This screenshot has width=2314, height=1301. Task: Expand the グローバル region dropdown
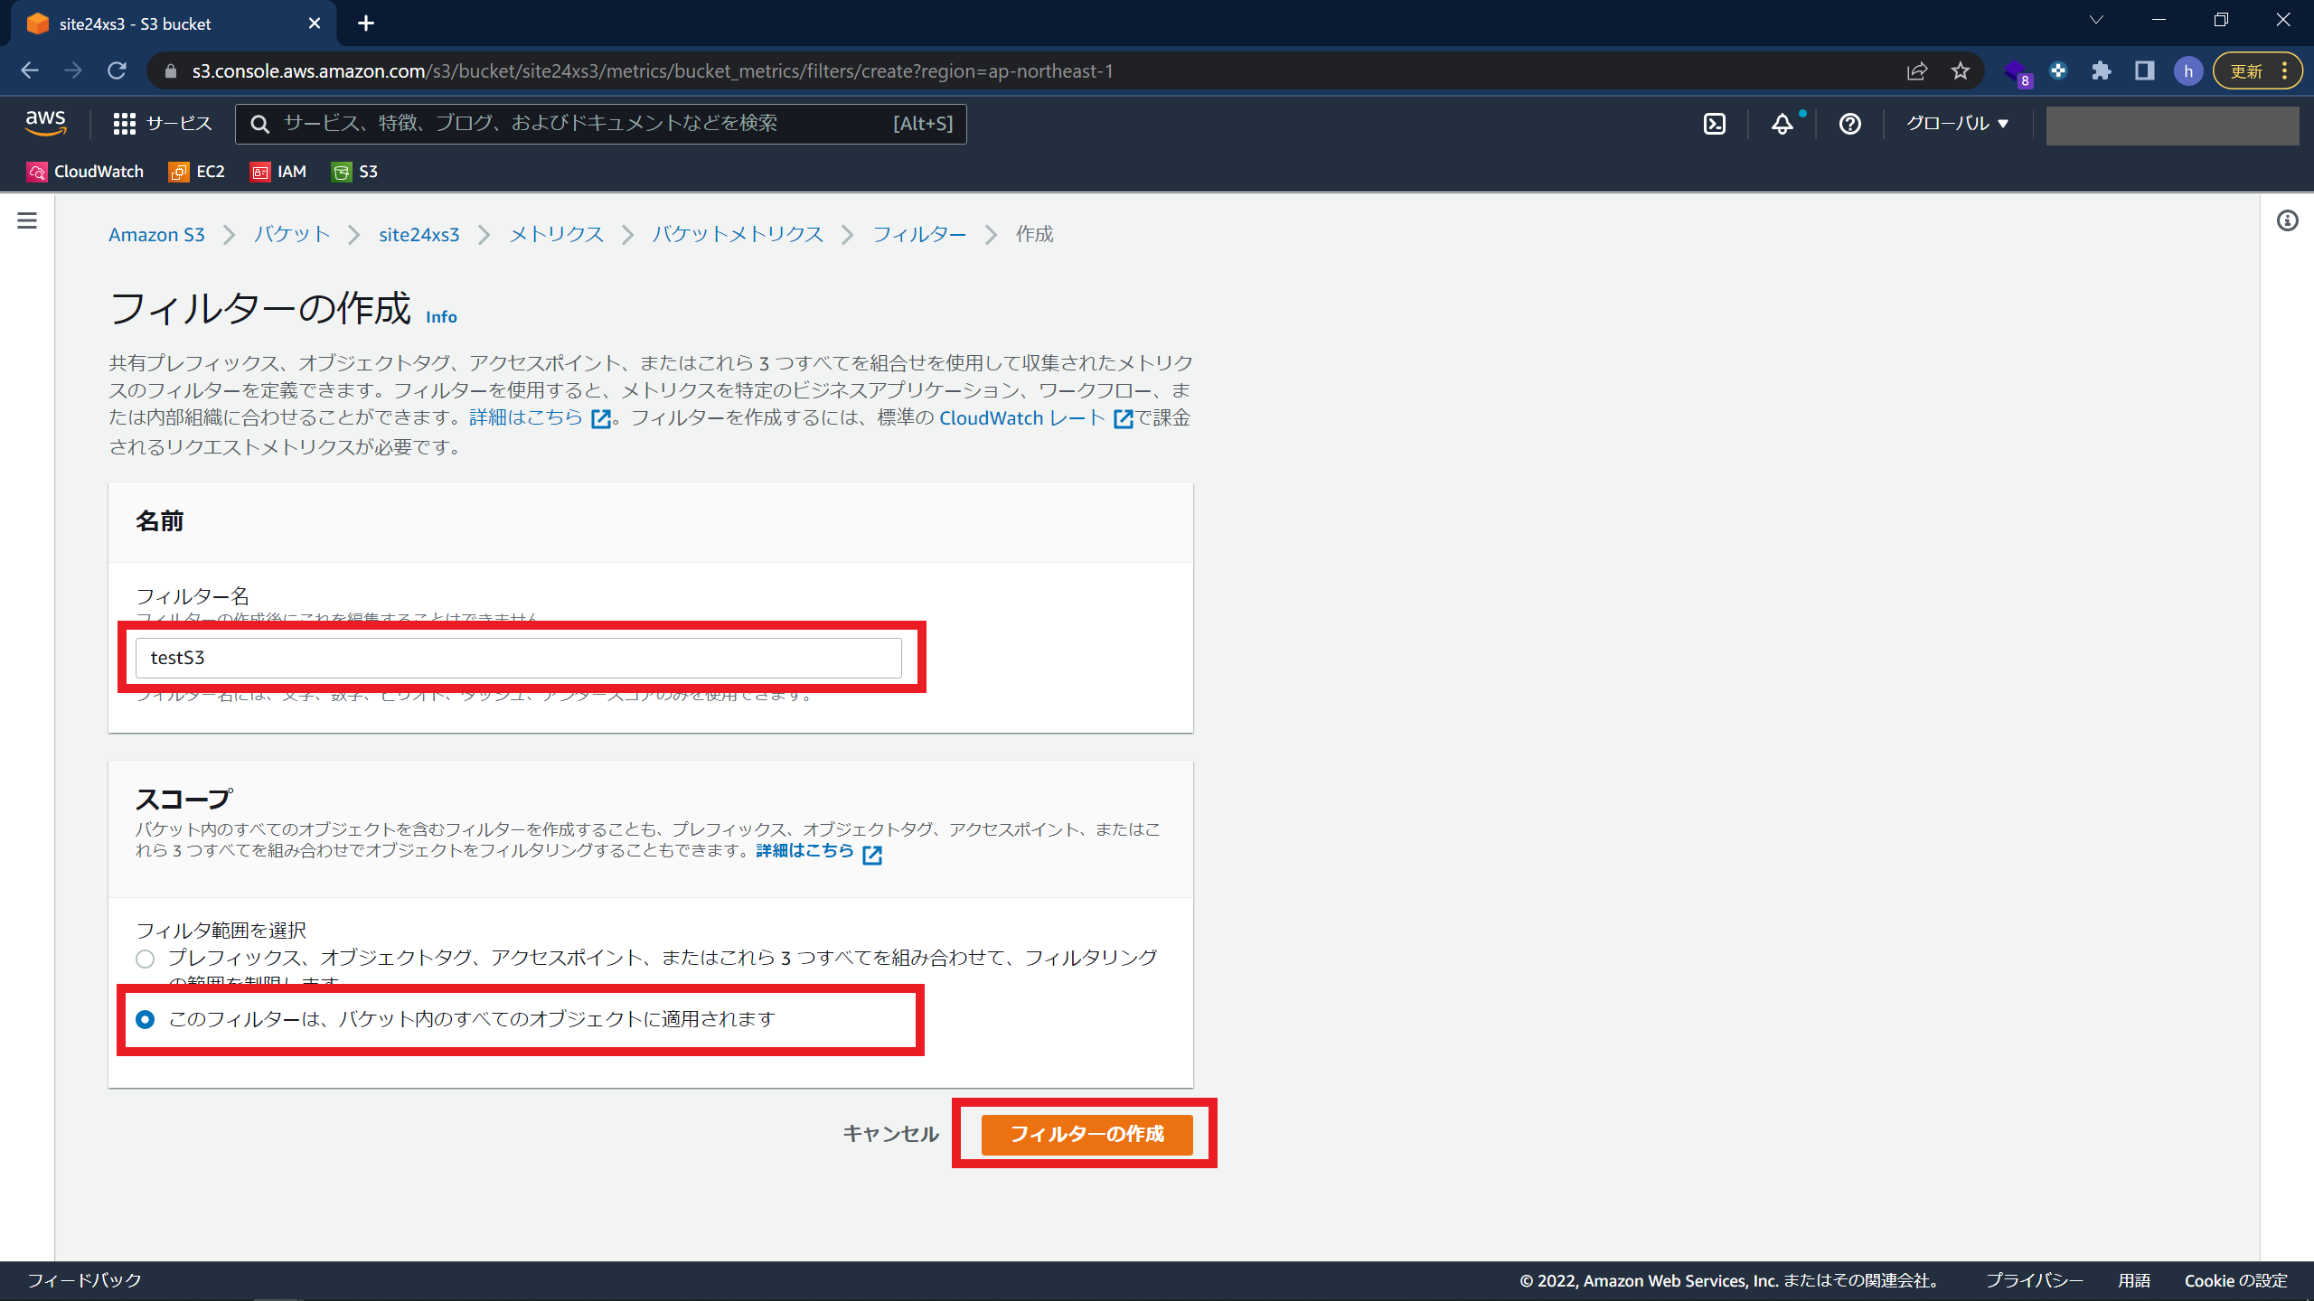[x=1957, y=124]
